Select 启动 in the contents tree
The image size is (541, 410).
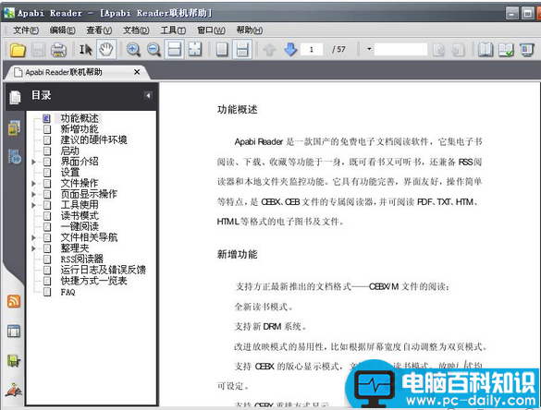69,151
